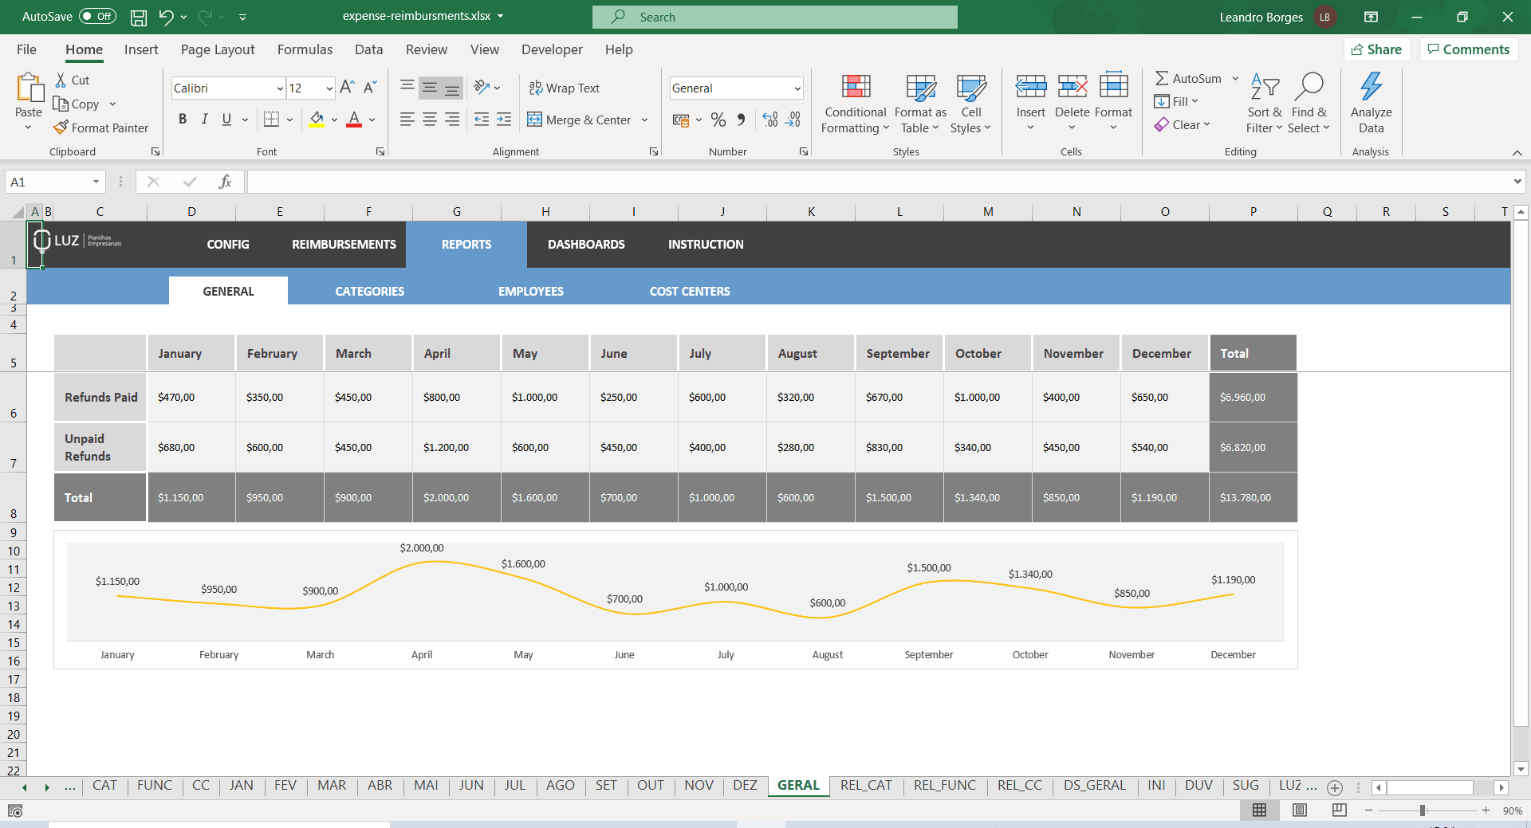Image resolution: width=1531 pixels, height=828 pixels.
Task: Click the Wrap Text icon
Action: (535, 88)
